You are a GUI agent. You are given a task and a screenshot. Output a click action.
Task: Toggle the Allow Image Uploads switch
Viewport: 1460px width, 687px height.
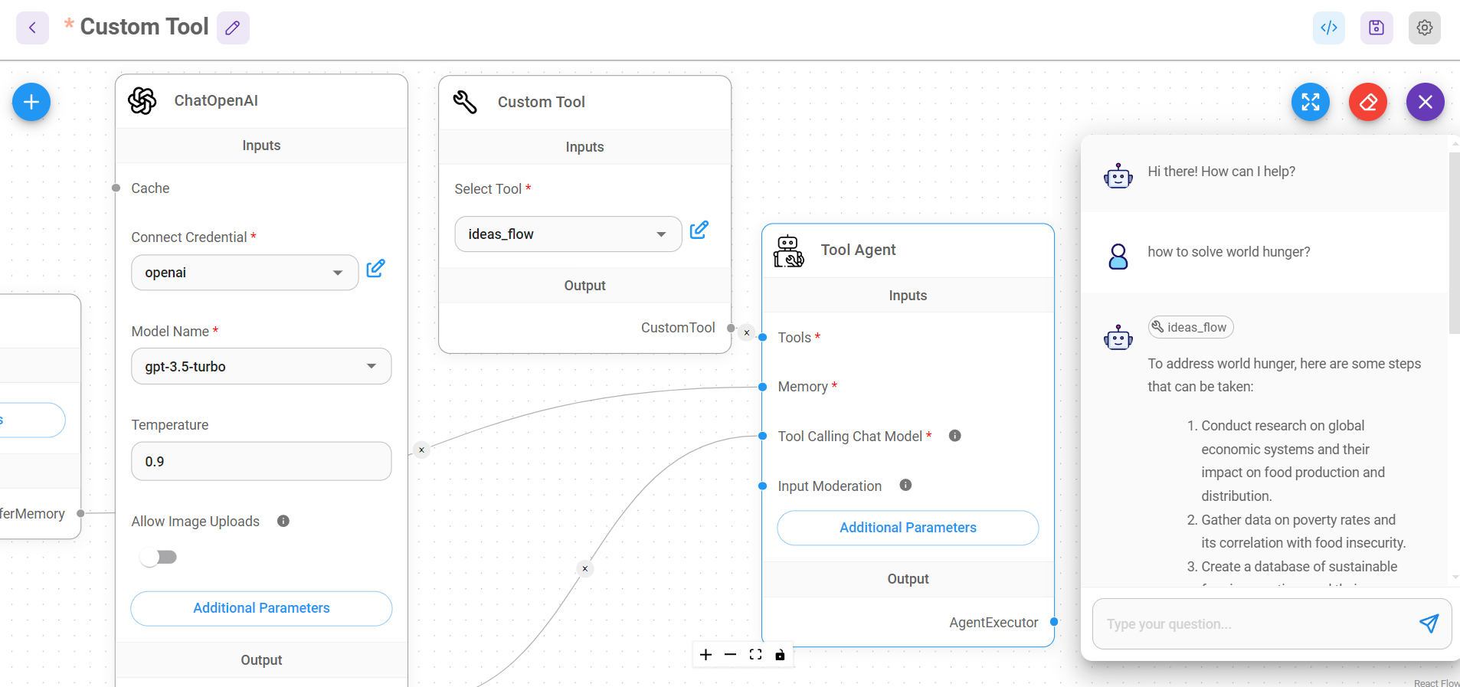coord(159,557)
